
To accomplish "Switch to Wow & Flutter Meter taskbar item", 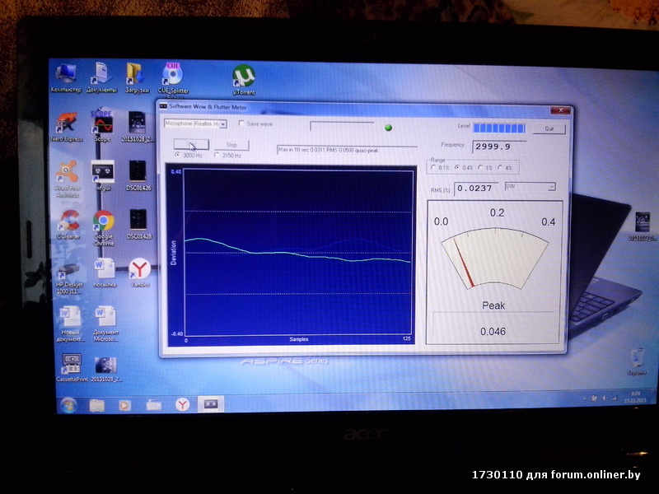I will [211, 404].
